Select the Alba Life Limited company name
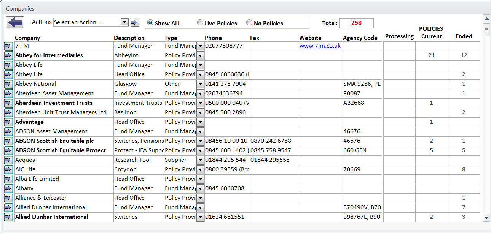The width and height of the screenshot is (491, 234). click(37, 179)
